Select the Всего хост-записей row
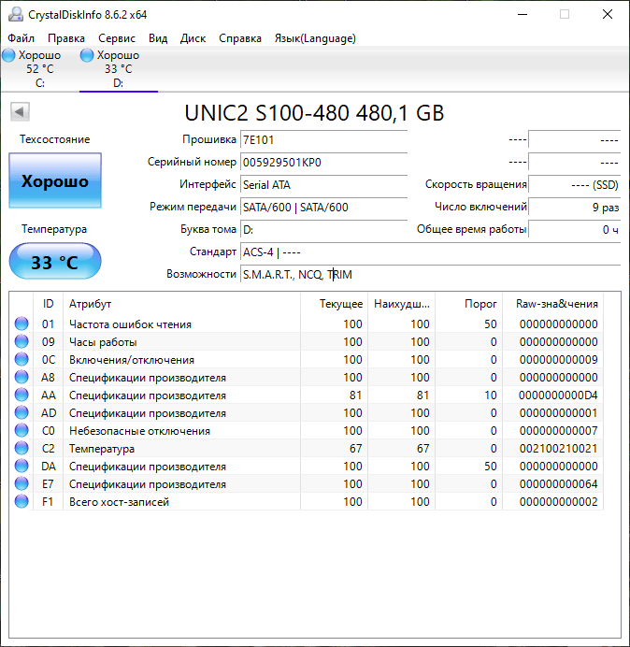Viewport: 630px width, 647px height. (x=307, y=501)
